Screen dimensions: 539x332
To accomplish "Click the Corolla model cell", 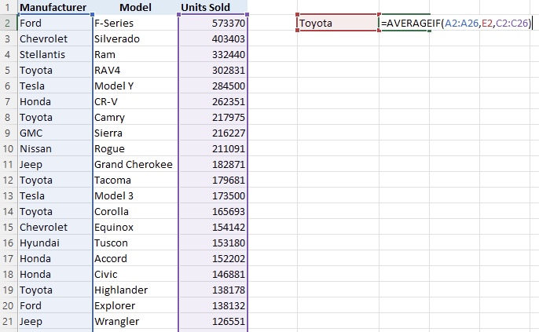I will pos(135,211).
